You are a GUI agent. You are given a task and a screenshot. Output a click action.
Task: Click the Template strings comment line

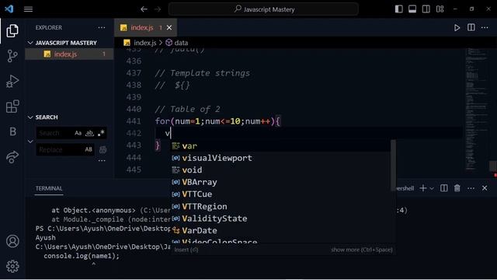pyautogui.click(x=202, y=73)
